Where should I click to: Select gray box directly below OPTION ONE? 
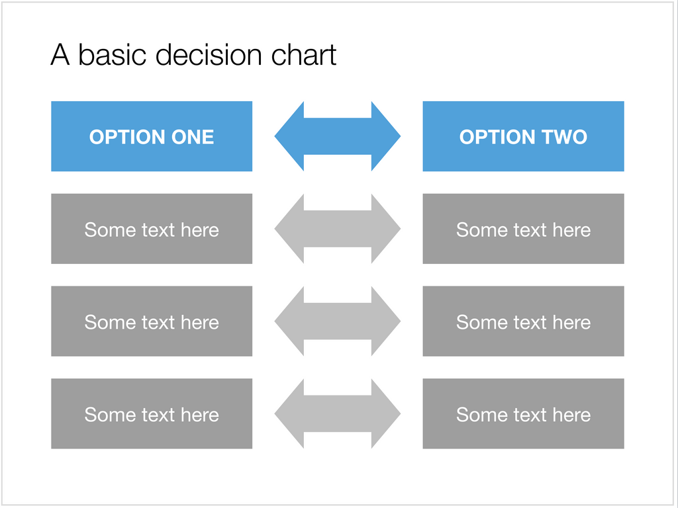pyautogui.click(x=152, y=228)
